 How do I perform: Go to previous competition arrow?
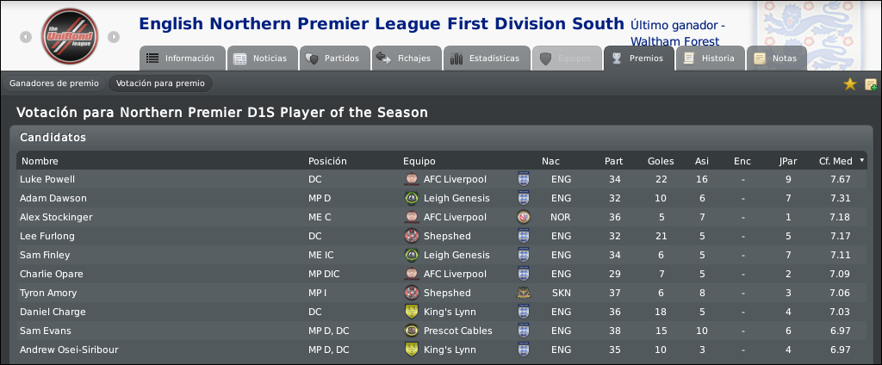26,37
